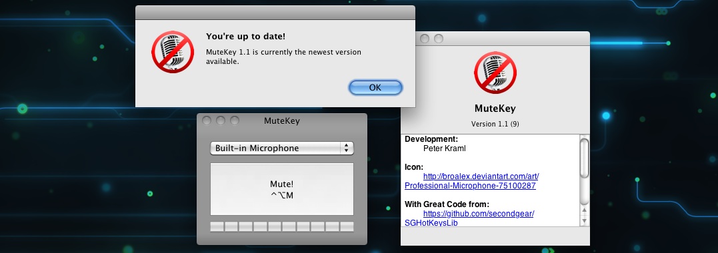Click the close button of MuteKey window
The height and width of the screenshot is (253, 718).
click(207, 121)
